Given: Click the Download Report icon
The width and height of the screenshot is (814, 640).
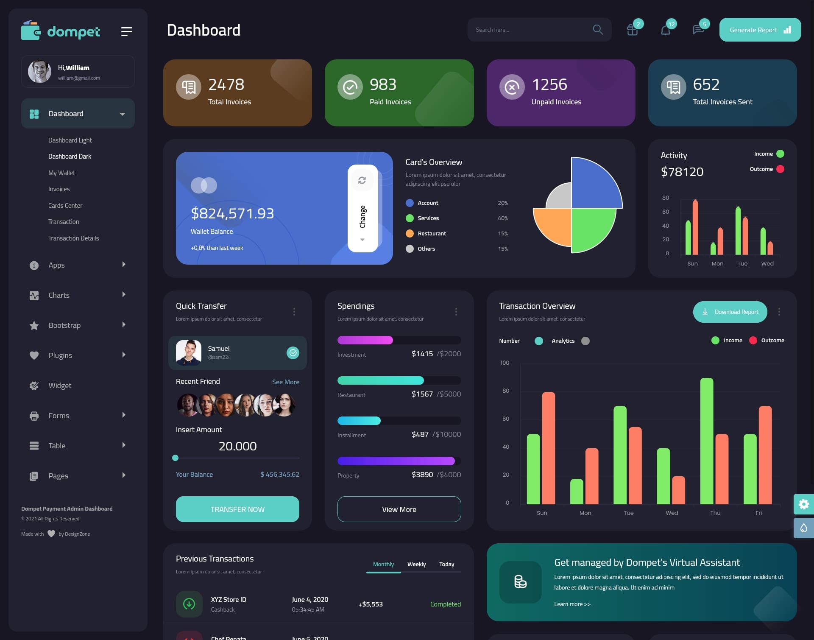Looking at the screenshot, I should [705, 311].
